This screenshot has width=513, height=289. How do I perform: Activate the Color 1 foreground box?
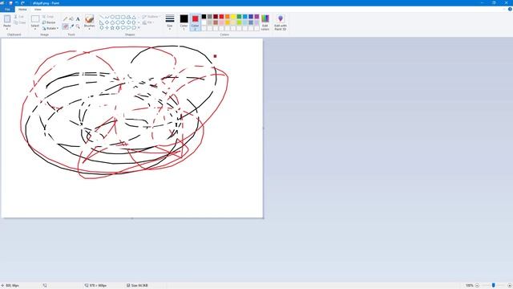pyautogui.click(x=184, y=22)
